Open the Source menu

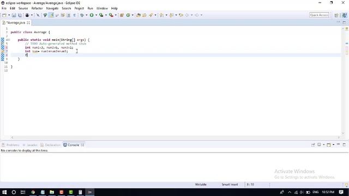click(x=23, y=8)
